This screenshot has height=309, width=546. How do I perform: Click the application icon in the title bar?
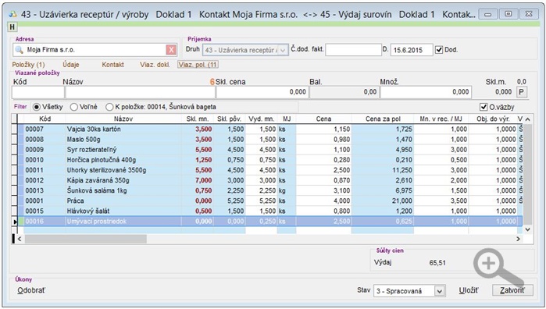click(12, 14)
